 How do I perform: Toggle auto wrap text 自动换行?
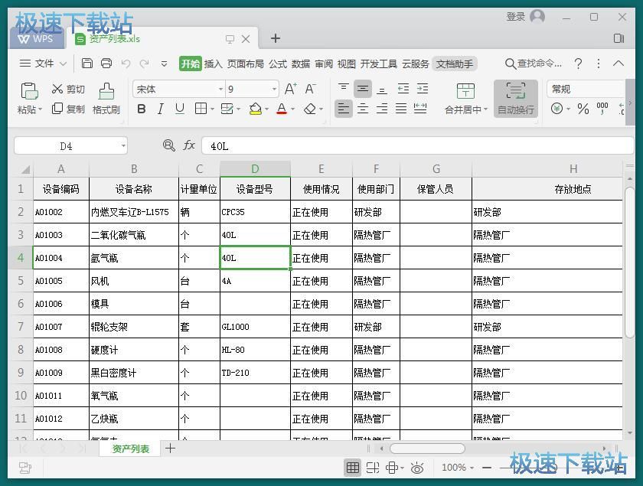click(x=516, y=99)
